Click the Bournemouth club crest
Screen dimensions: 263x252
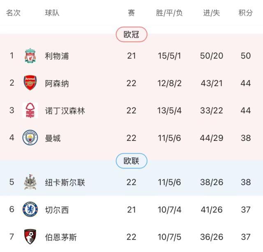click(x=30, y=237)
